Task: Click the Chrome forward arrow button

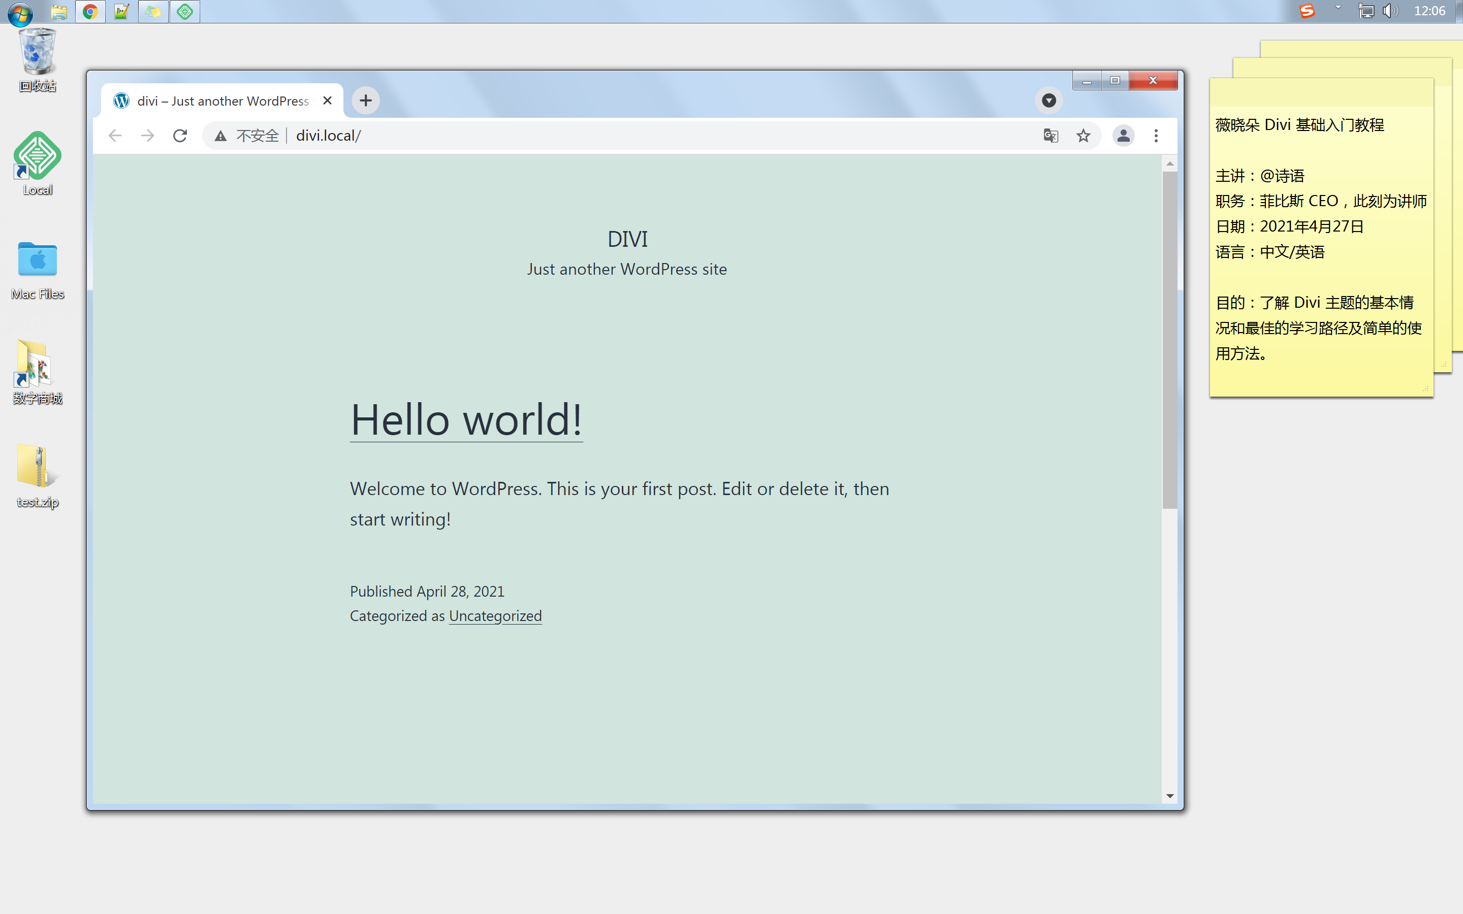Action: click(147, 136)
